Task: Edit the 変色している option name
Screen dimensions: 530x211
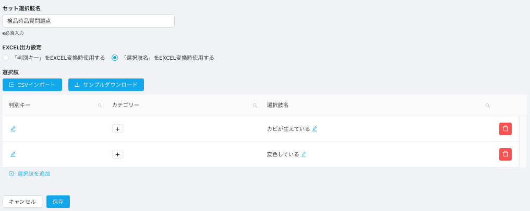Action: [304, 154]
